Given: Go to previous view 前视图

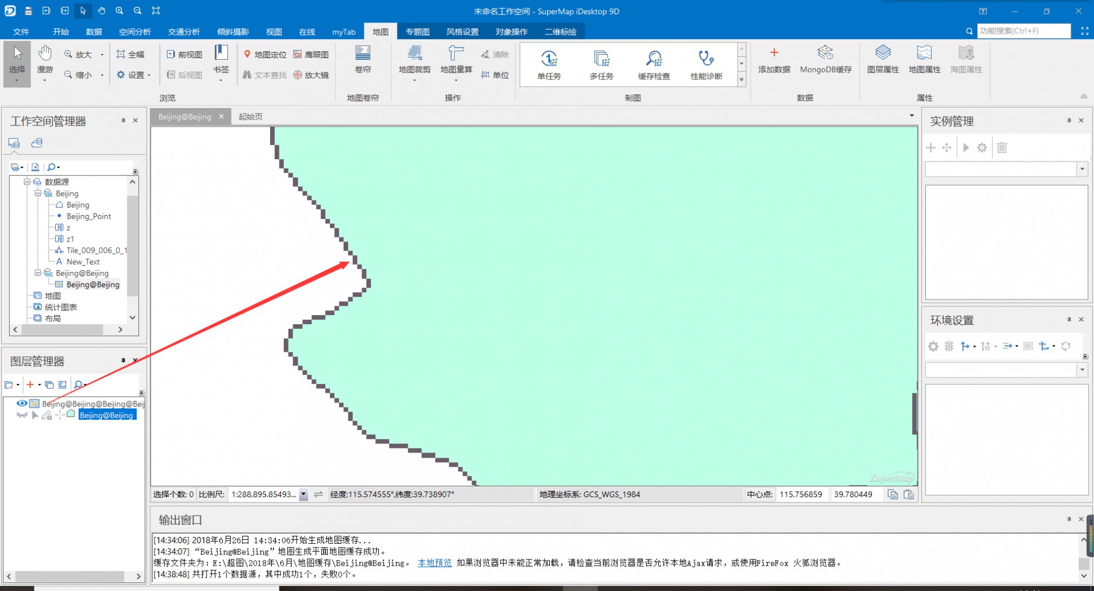Looking at the screenshot, I should [x=185, y=55].
